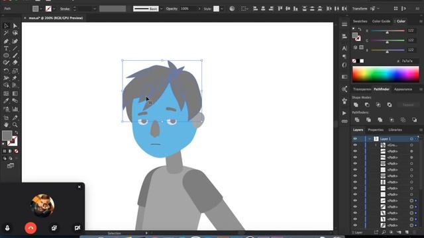Screen dimensions: 424x238
Task: Select the Hand tool
Action: (x=6, y=125)
